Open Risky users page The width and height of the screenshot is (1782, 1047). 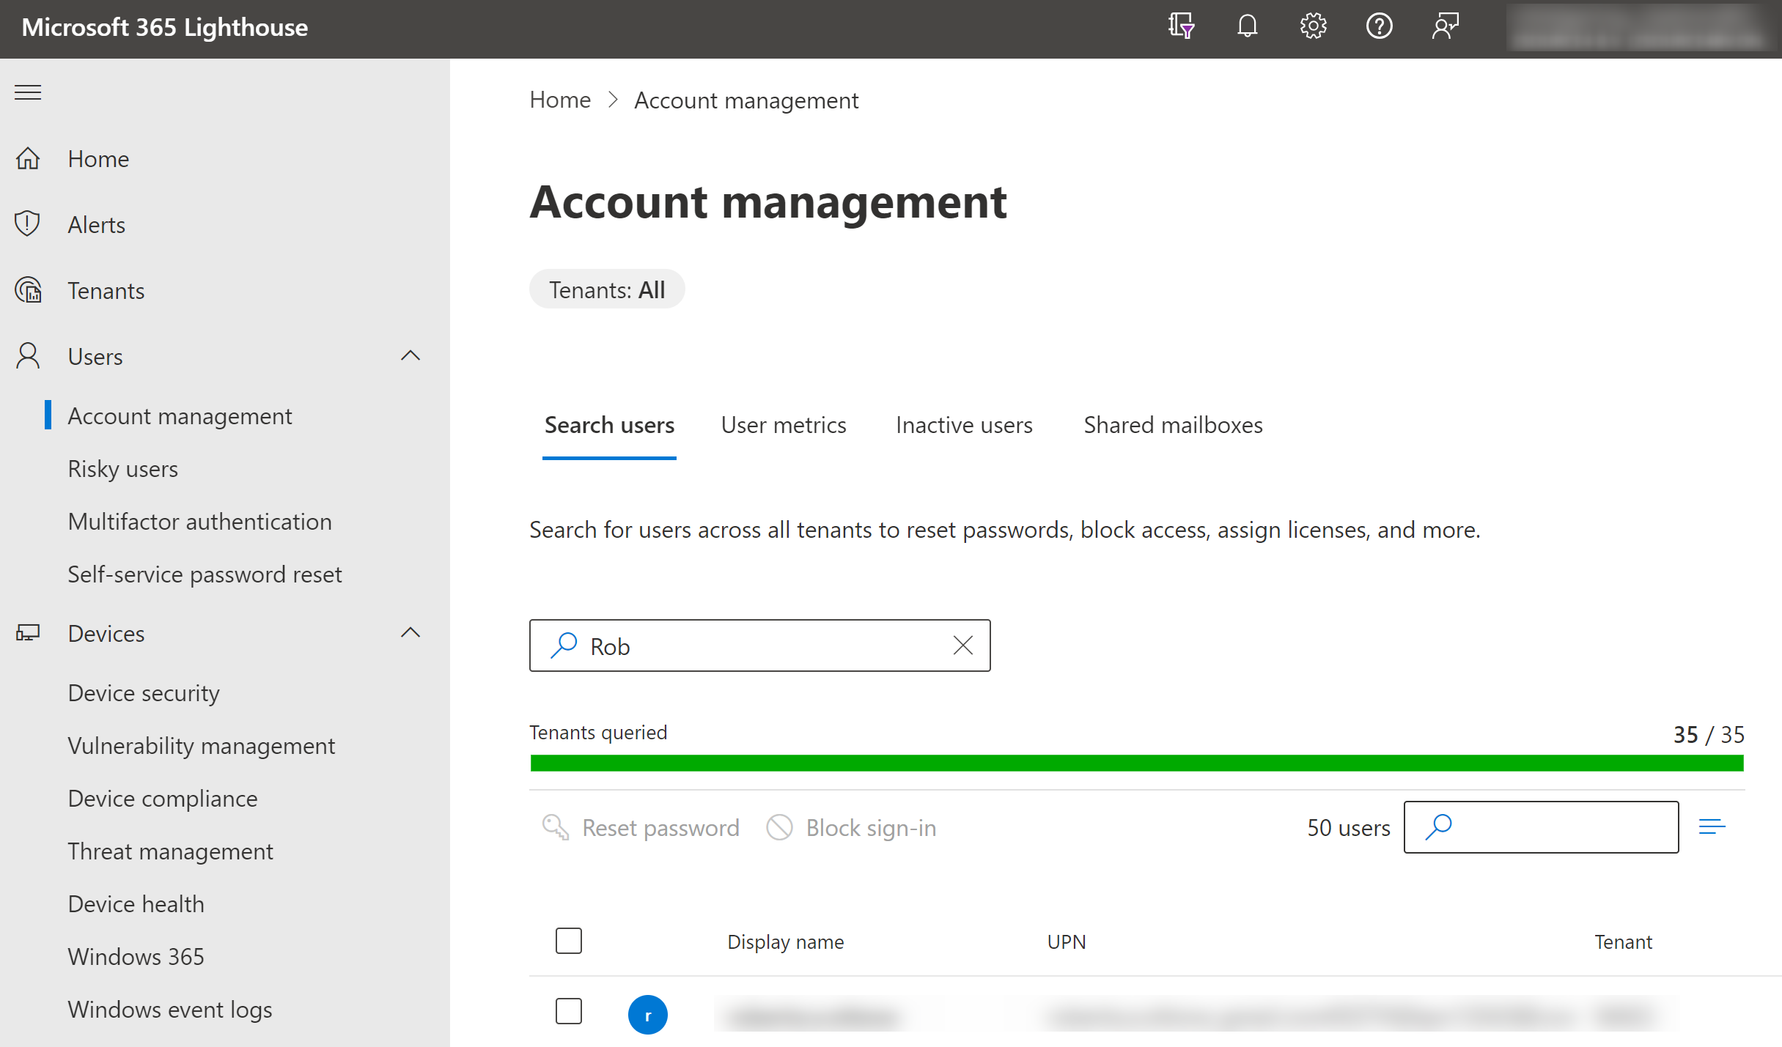click(122, 469)
